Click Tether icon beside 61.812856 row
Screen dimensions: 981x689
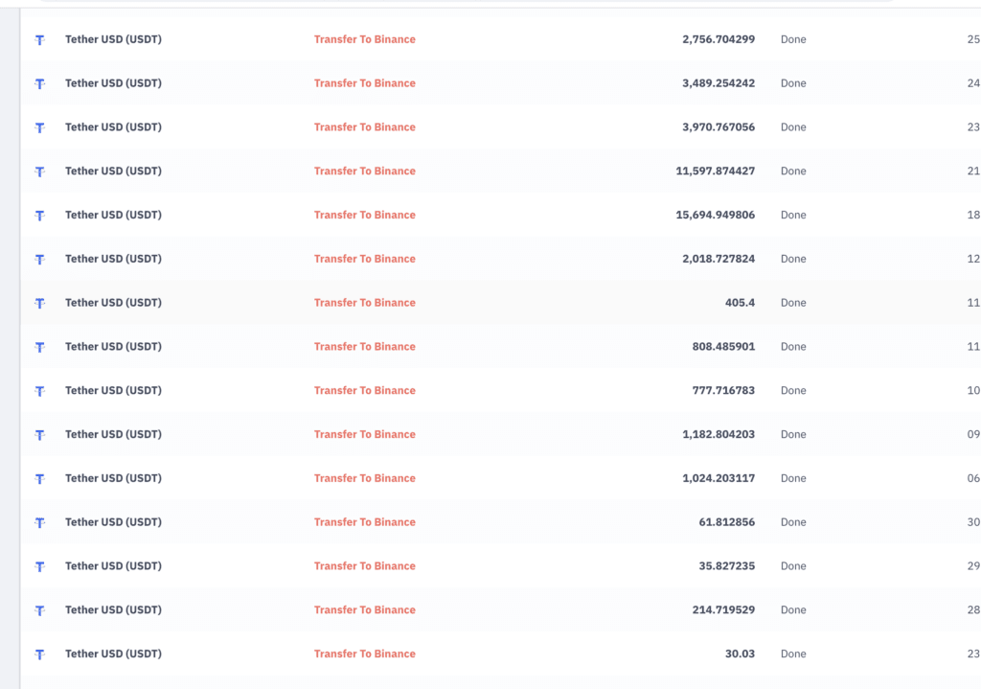[39, 523]
